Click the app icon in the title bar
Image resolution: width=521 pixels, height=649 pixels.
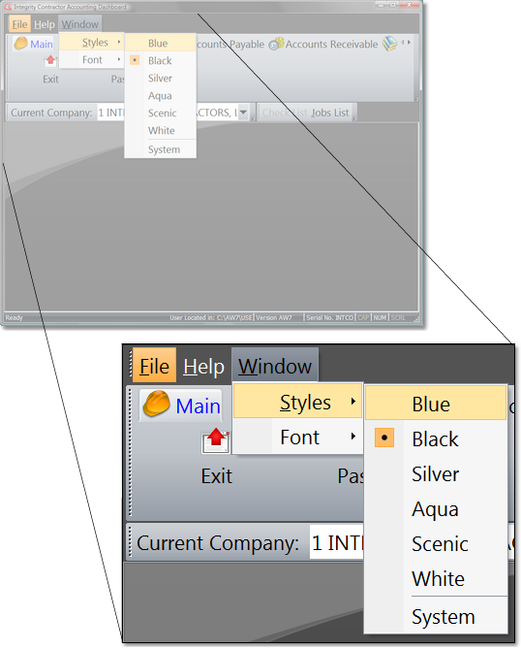(8, 7)
